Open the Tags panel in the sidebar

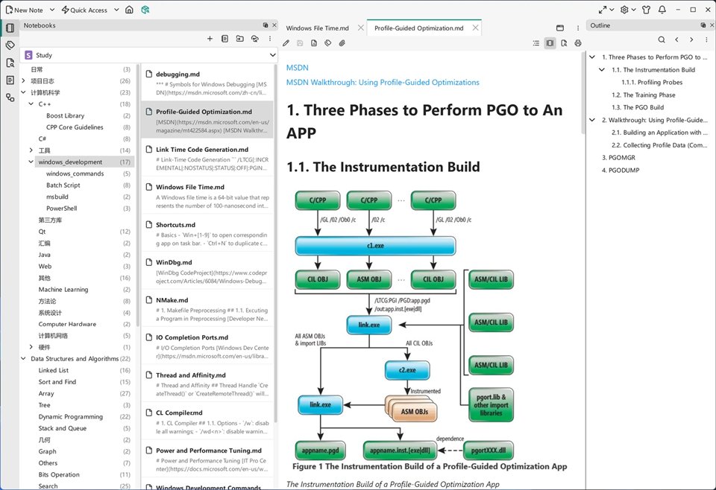(x=10, y=45)
